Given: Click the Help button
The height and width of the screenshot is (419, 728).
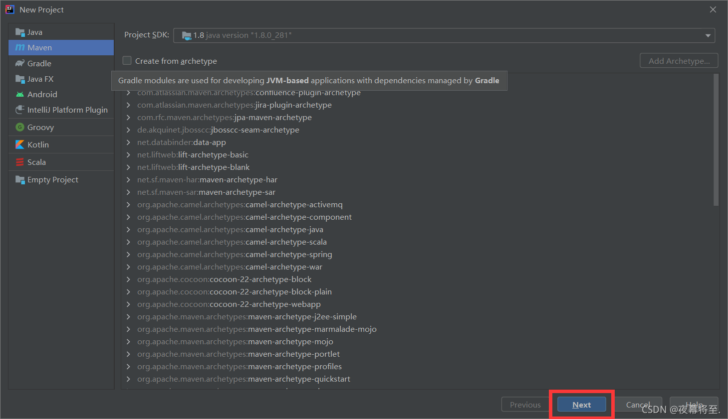Looking at the screenshot, I should click(694, 405).
